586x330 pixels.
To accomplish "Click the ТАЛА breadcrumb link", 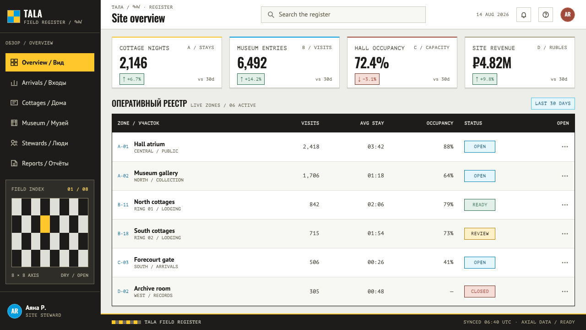I will pyautogui.click(x=117, y=7).
